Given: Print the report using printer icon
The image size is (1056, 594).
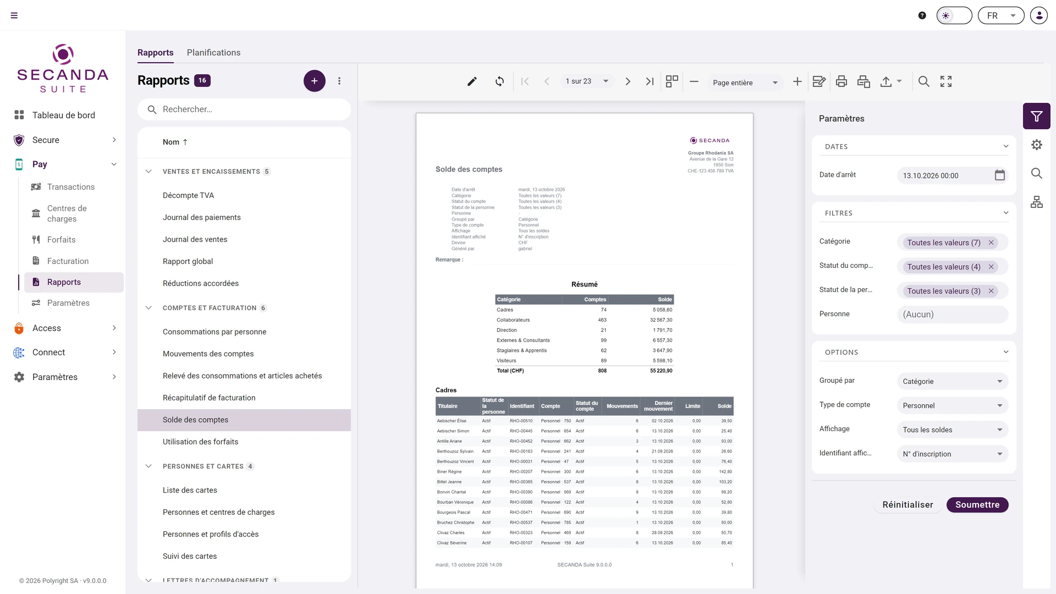Looking at the screenshot, I should [842, 81].
